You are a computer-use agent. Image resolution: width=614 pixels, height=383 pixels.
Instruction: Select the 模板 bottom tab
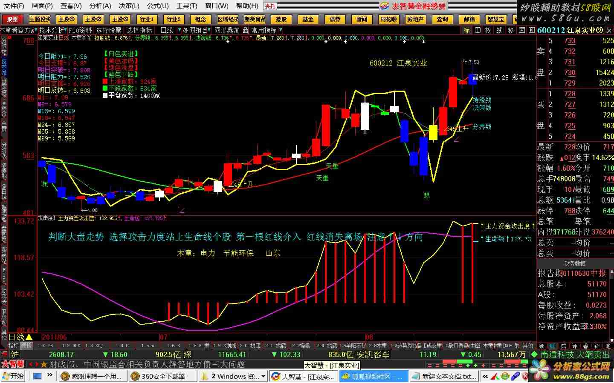[x=26, y=346]
